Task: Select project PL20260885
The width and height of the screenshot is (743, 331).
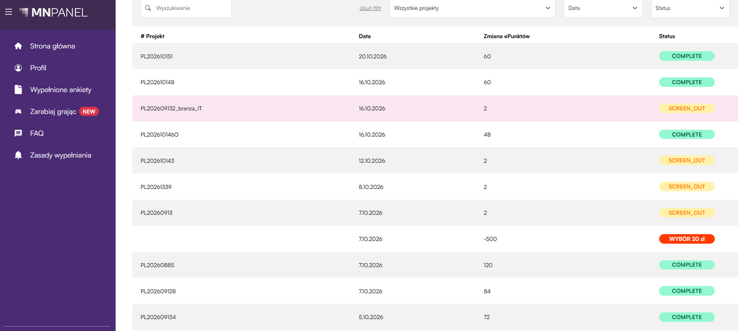Action: tap(157, 265)
